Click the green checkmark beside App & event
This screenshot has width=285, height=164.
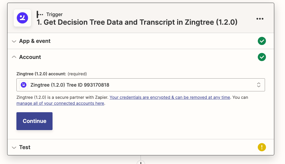[262, 41]
